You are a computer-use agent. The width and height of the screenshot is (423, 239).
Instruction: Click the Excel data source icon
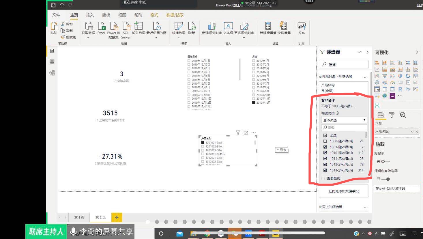(101, 26)
